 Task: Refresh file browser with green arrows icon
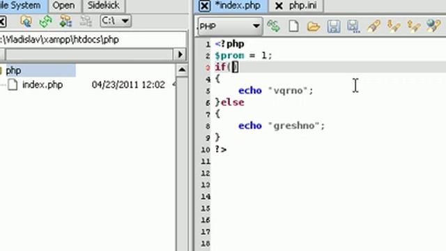[x=45, y=21]
